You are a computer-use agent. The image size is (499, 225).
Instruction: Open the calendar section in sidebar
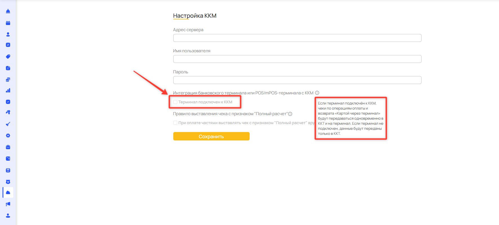click(8, 23)
